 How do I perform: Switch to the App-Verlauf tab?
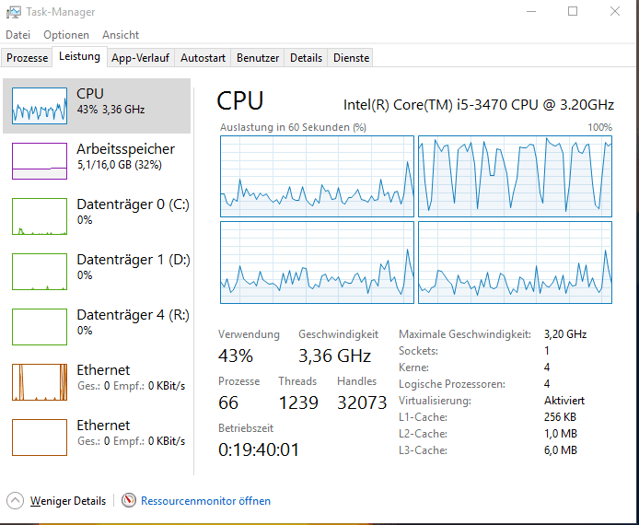[x=140, y=57]
